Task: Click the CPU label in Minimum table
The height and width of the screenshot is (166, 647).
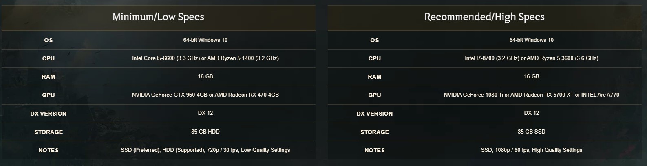Action: pyautogui.click(x=49, y=58)
